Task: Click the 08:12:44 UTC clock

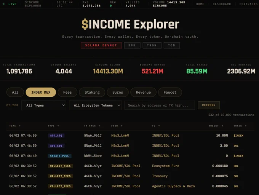Action: coord(65,4)
